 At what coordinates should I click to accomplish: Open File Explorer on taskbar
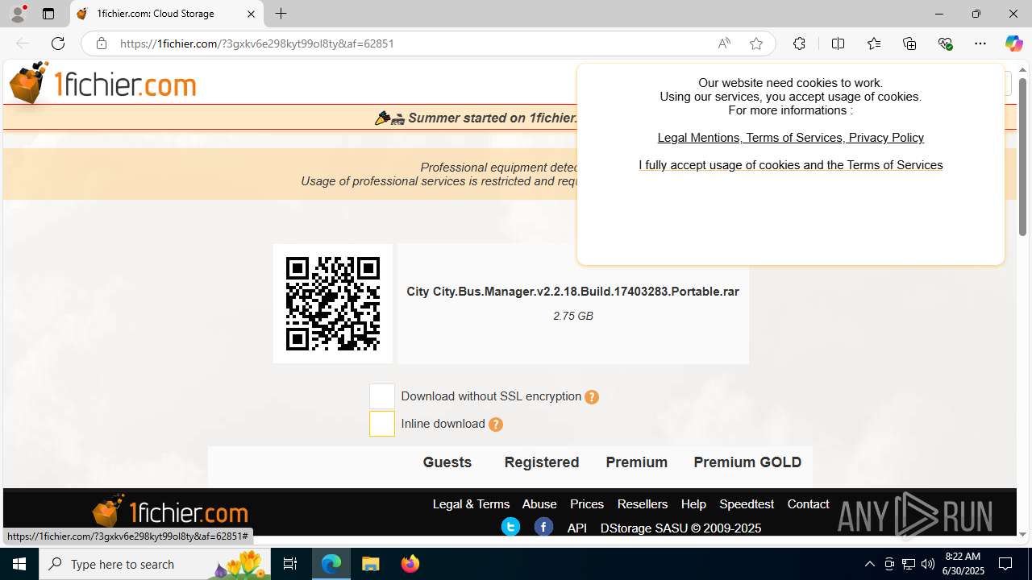[371, 564]
